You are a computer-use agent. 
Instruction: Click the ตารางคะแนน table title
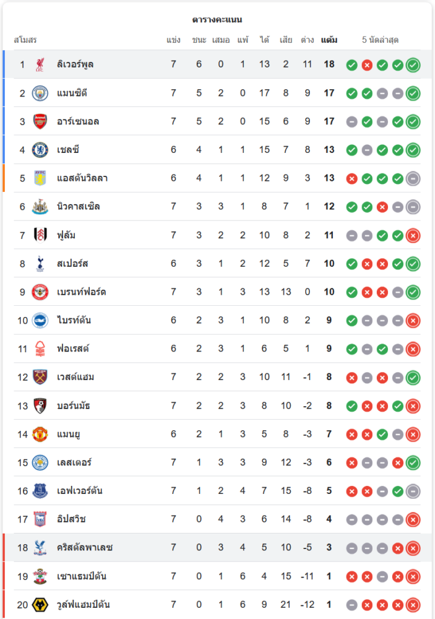[x=217, y=19]
